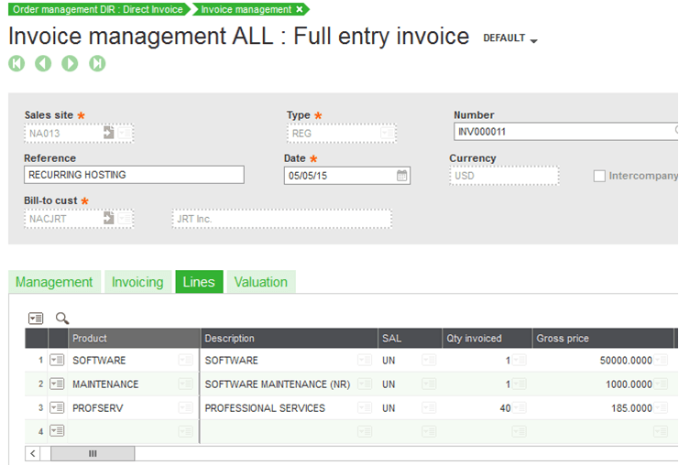
Task: Select the Valuation tab
Action: coord(260,282)
